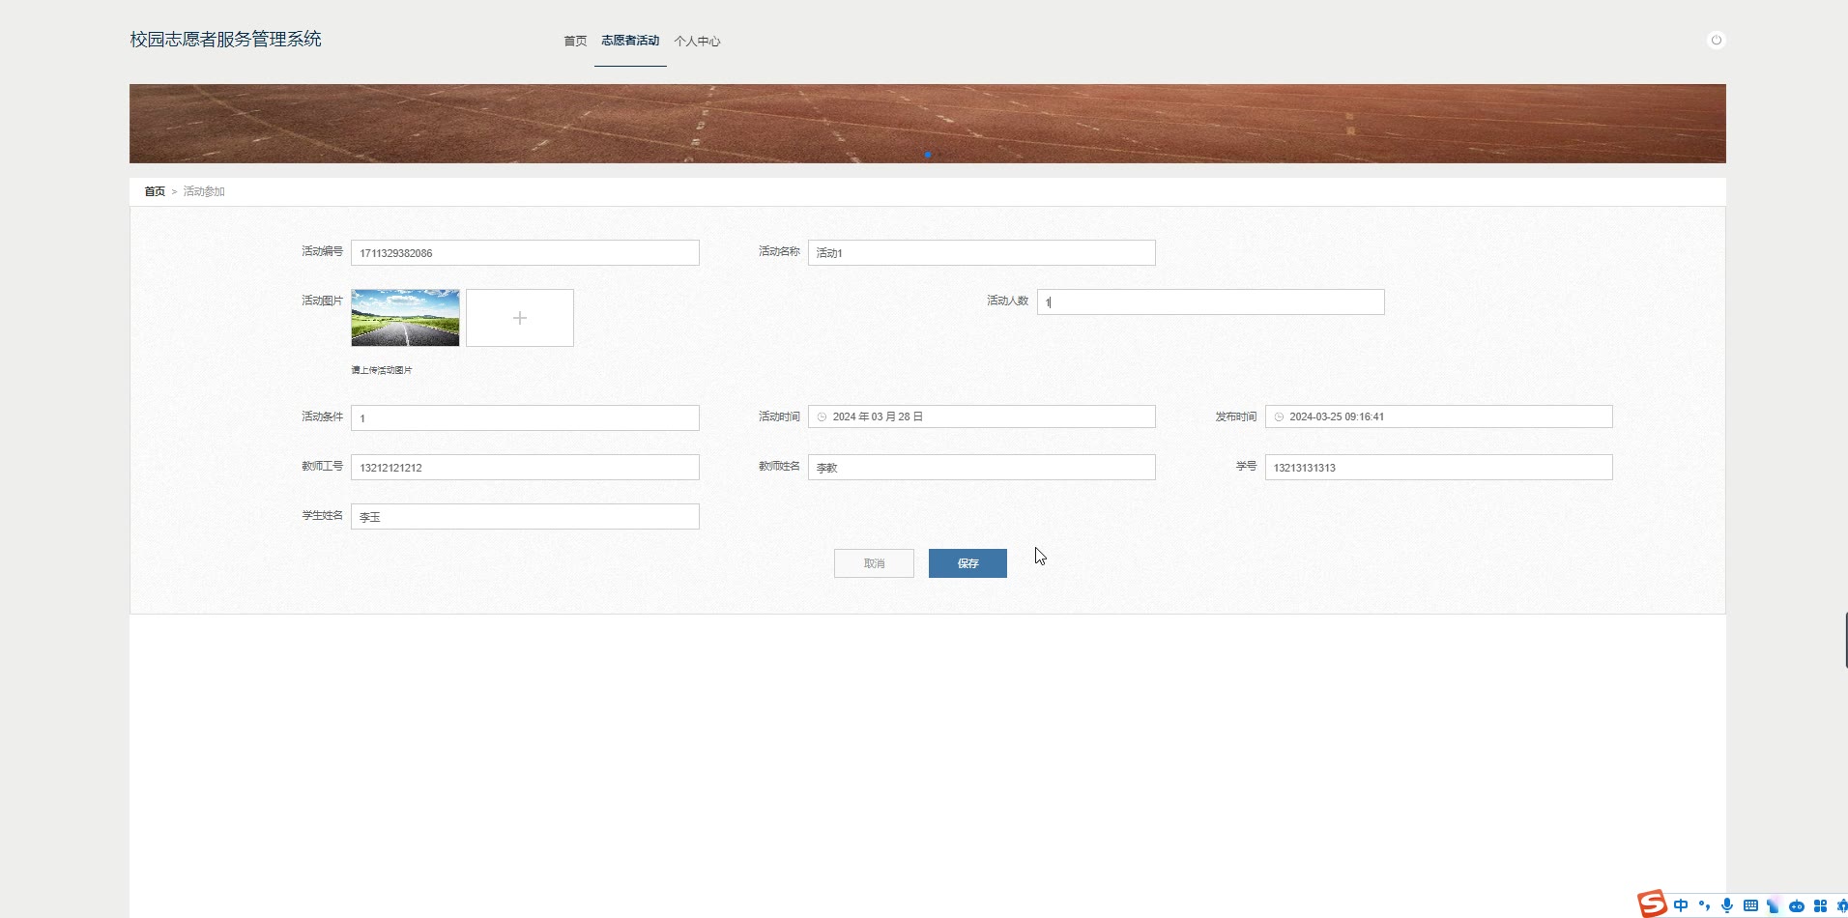The image size is (1848, 918).
Task: Open the 活动时间 date picker field
Action: [981, 416]
